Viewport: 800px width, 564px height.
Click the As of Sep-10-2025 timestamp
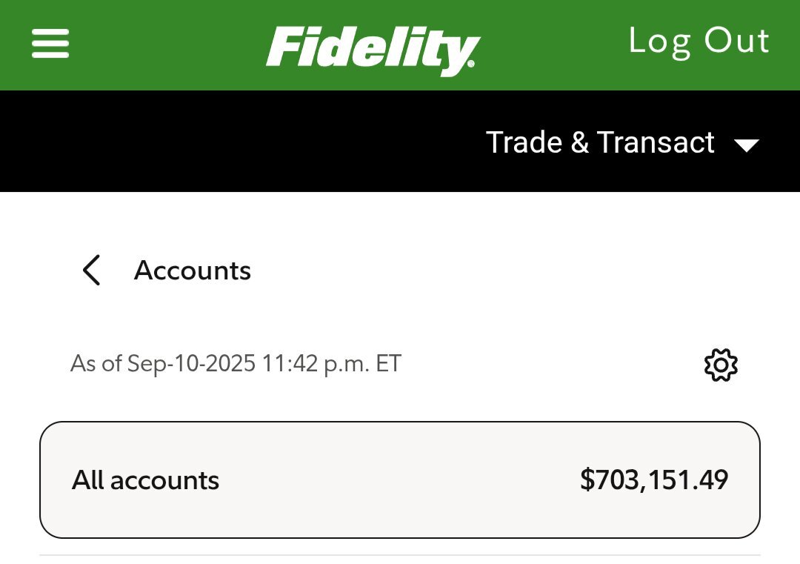pos(163,364)
